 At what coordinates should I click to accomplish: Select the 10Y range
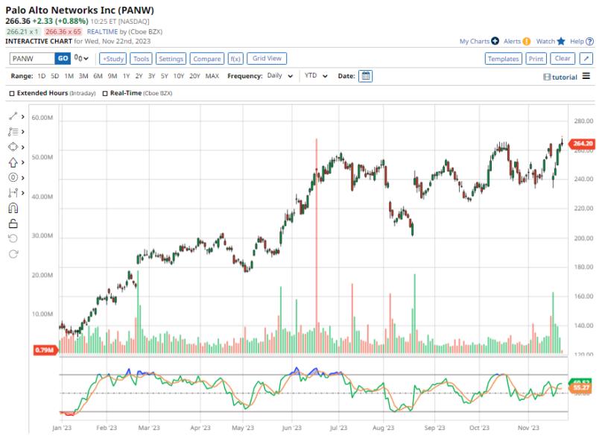pyautogui.click(x=178, y=76)
